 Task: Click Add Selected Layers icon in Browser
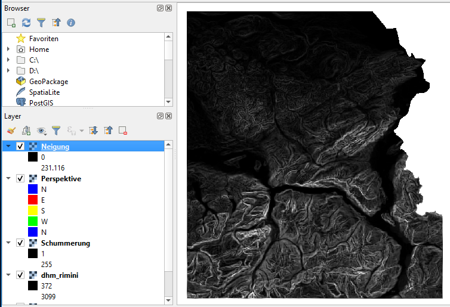(11, 23)
